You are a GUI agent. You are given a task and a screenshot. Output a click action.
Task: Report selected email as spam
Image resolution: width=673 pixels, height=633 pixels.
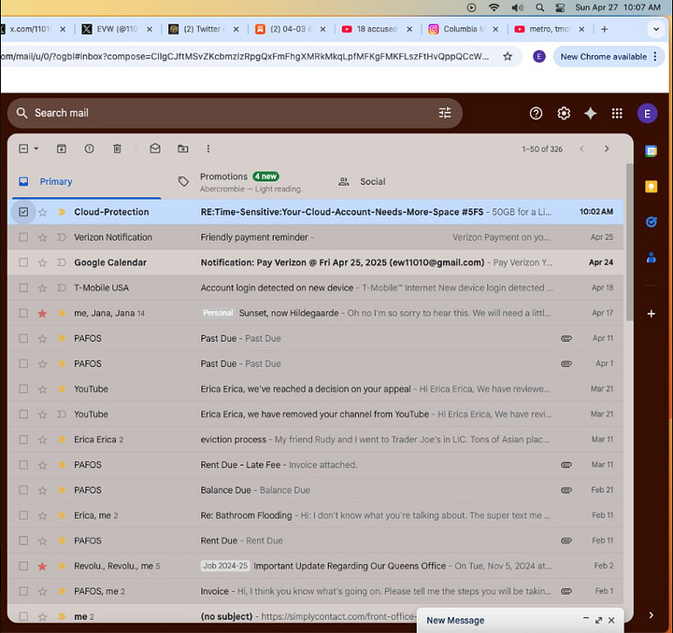tap(90, 148)
